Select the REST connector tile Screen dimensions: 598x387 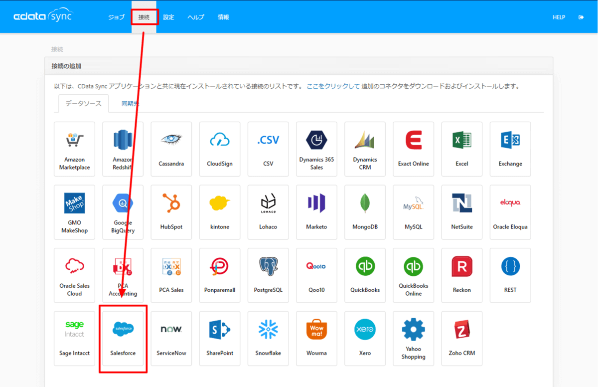pos(510,275)
